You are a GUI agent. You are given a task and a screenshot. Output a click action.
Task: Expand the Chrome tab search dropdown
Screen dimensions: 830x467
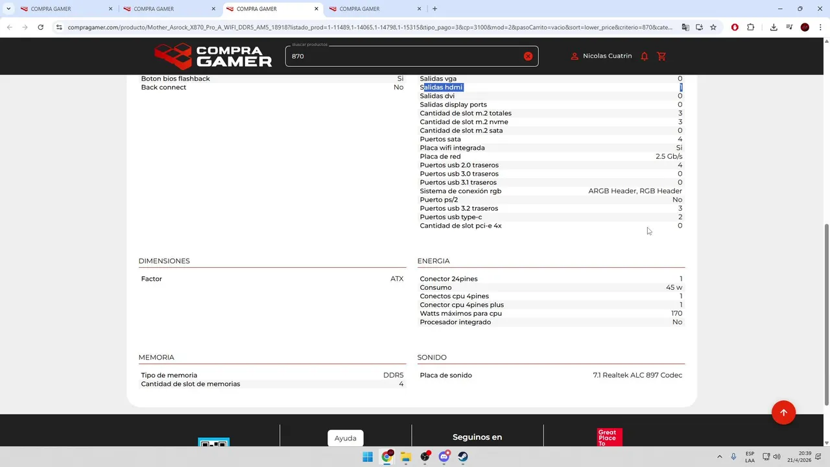[x=8, y=9]
